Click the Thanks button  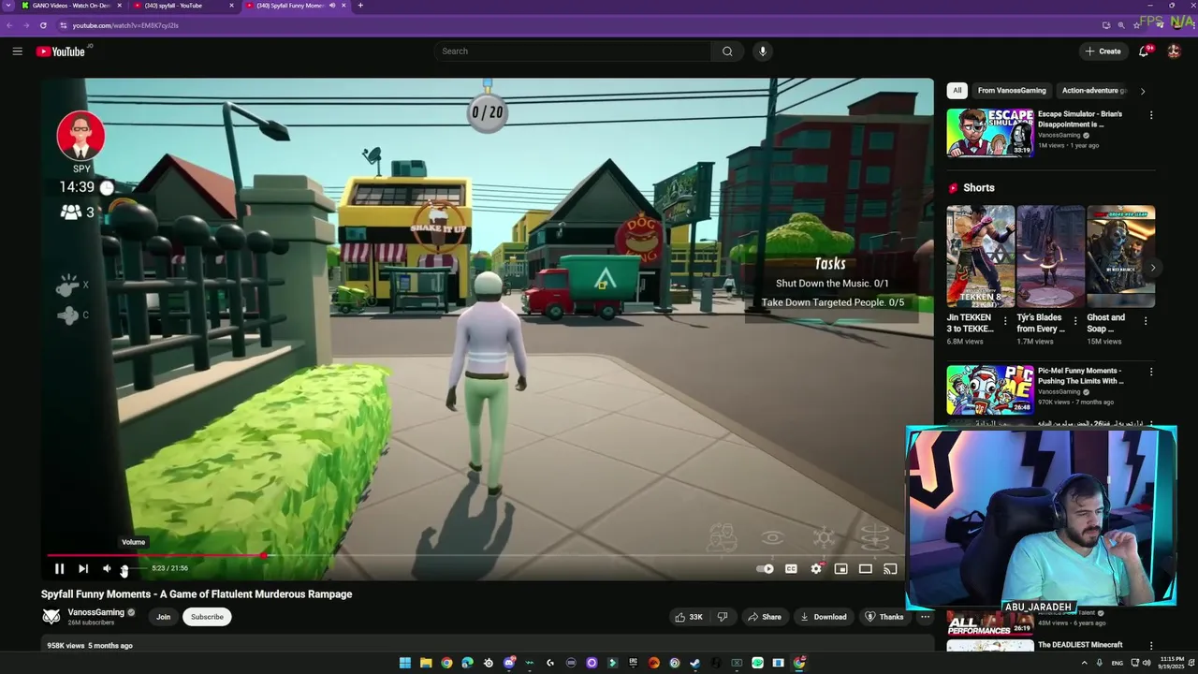(884, 617)
